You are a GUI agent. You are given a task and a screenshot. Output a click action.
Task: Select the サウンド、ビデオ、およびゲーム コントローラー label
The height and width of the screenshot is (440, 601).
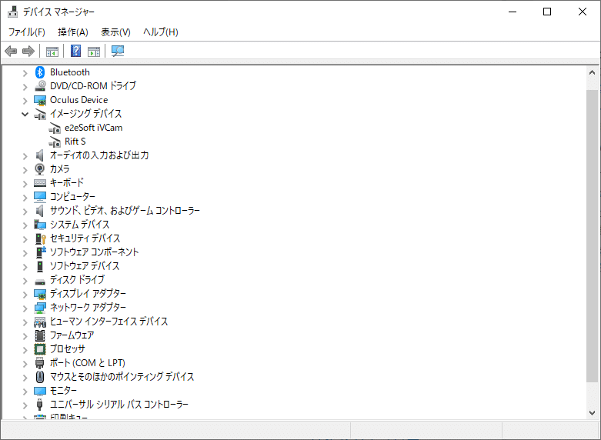[x=125, y=211]
